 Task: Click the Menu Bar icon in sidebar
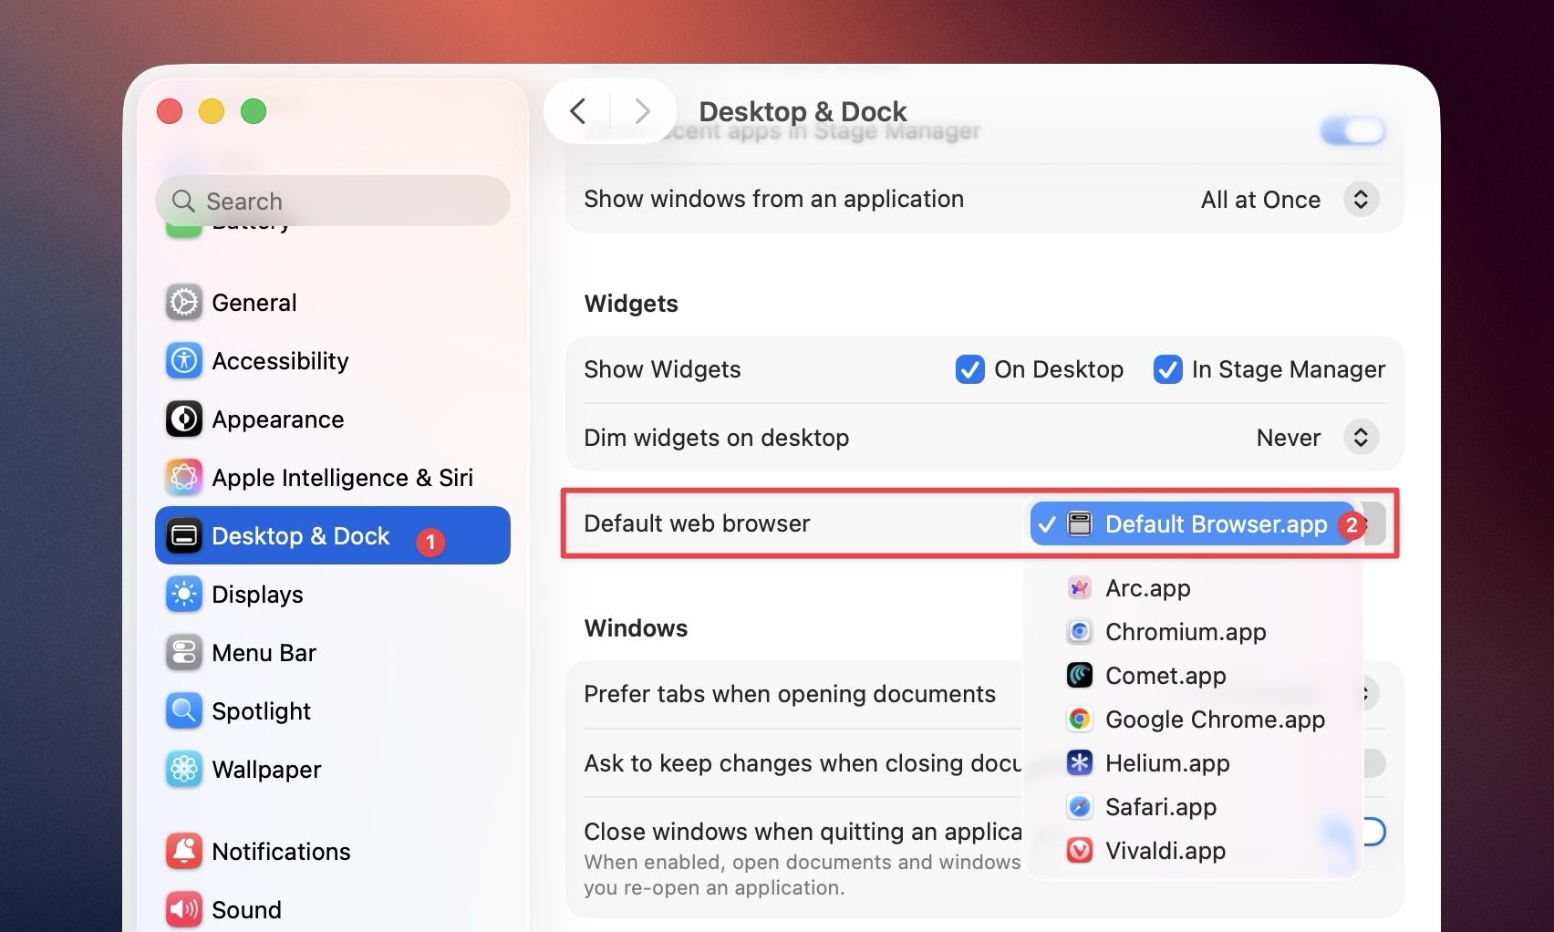(183, 653)
